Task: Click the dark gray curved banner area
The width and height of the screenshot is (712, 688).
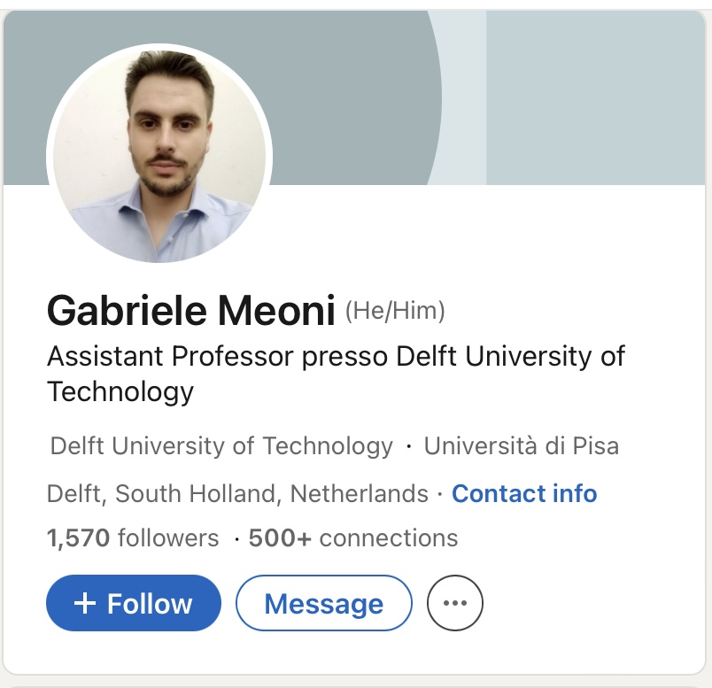Action: (354, 89)
